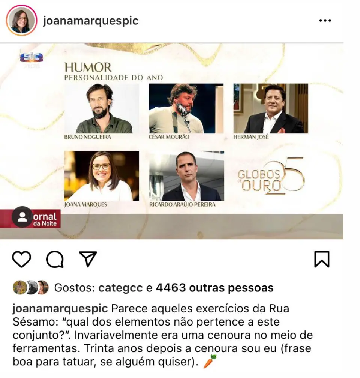View the 4463 outras pessoas likes list

point(214,288)
